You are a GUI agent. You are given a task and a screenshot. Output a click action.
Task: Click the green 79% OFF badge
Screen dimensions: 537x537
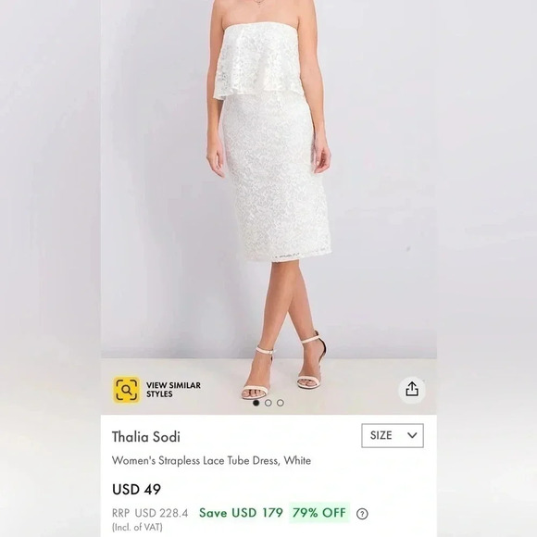(x=318, y=513)
